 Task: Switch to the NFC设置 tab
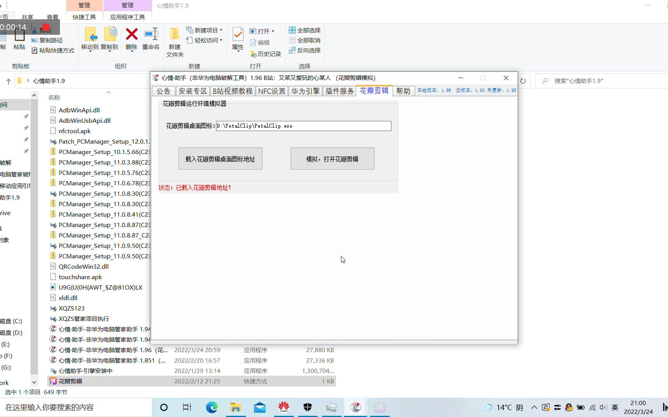pos(272,91)
